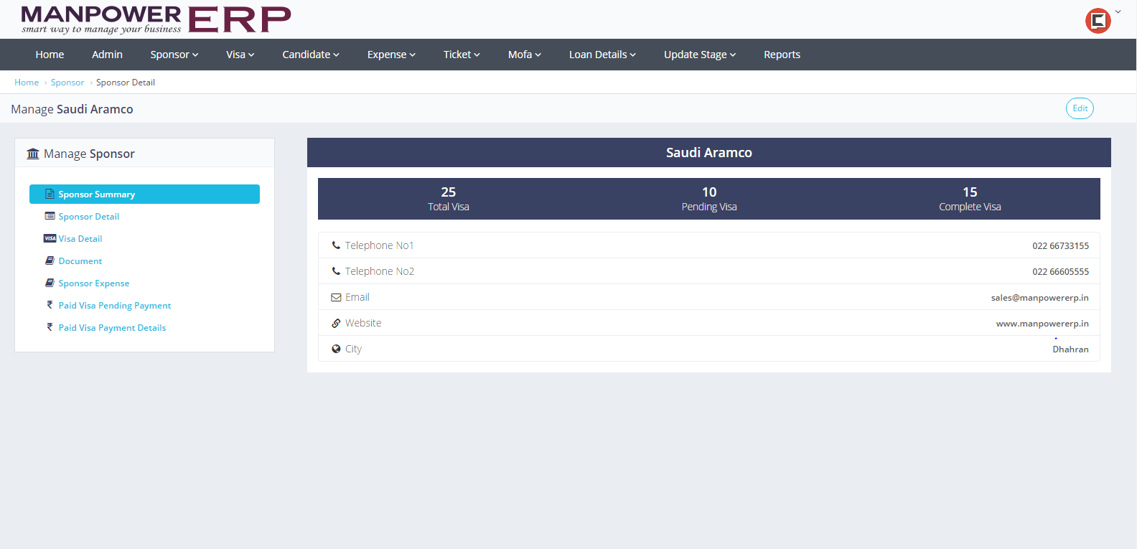The width and height of the screenshot is (1137, 549).
Task: Open Sponsor Expense in the sidebar
Action: coord(94,283)
